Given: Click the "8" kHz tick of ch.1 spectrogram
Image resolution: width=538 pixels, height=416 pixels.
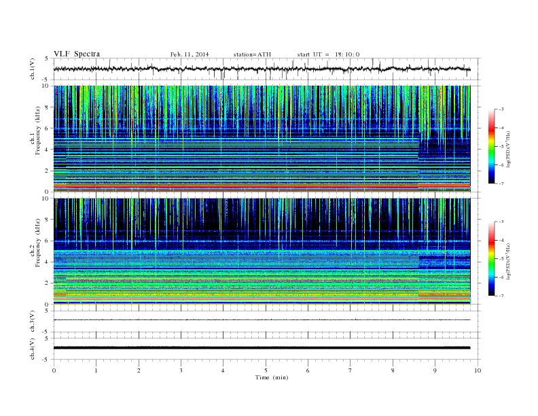Looking at the screenshot, I should coord(47,107).
